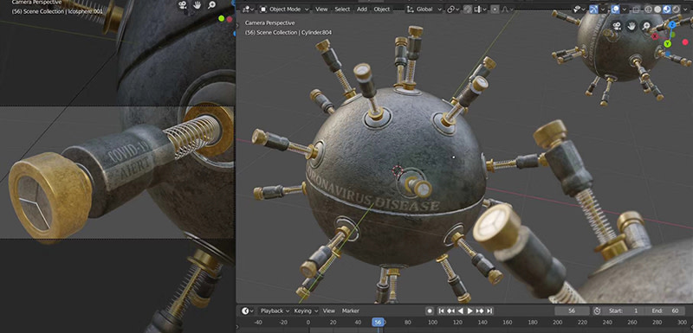
Task: Open the Keying popover in timeline
Action: point(306,311)
